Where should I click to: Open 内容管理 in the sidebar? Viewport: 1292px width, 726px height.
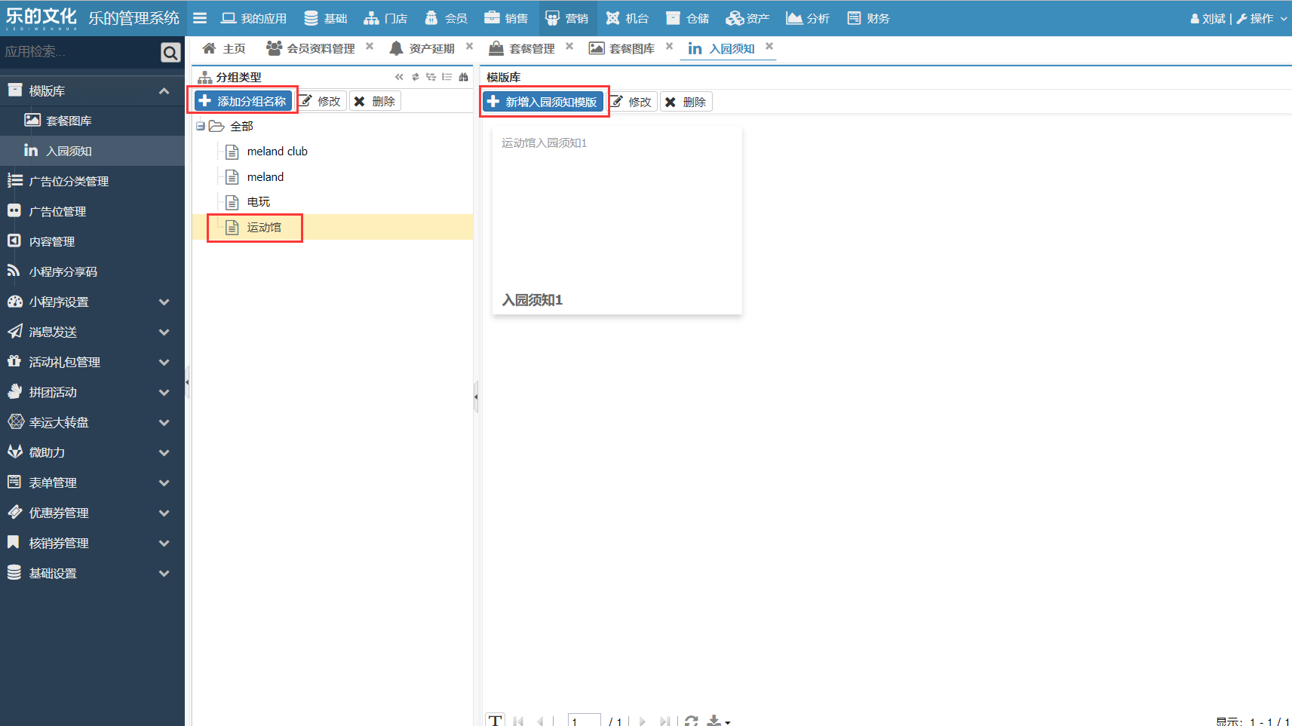(x=92, y=241)
